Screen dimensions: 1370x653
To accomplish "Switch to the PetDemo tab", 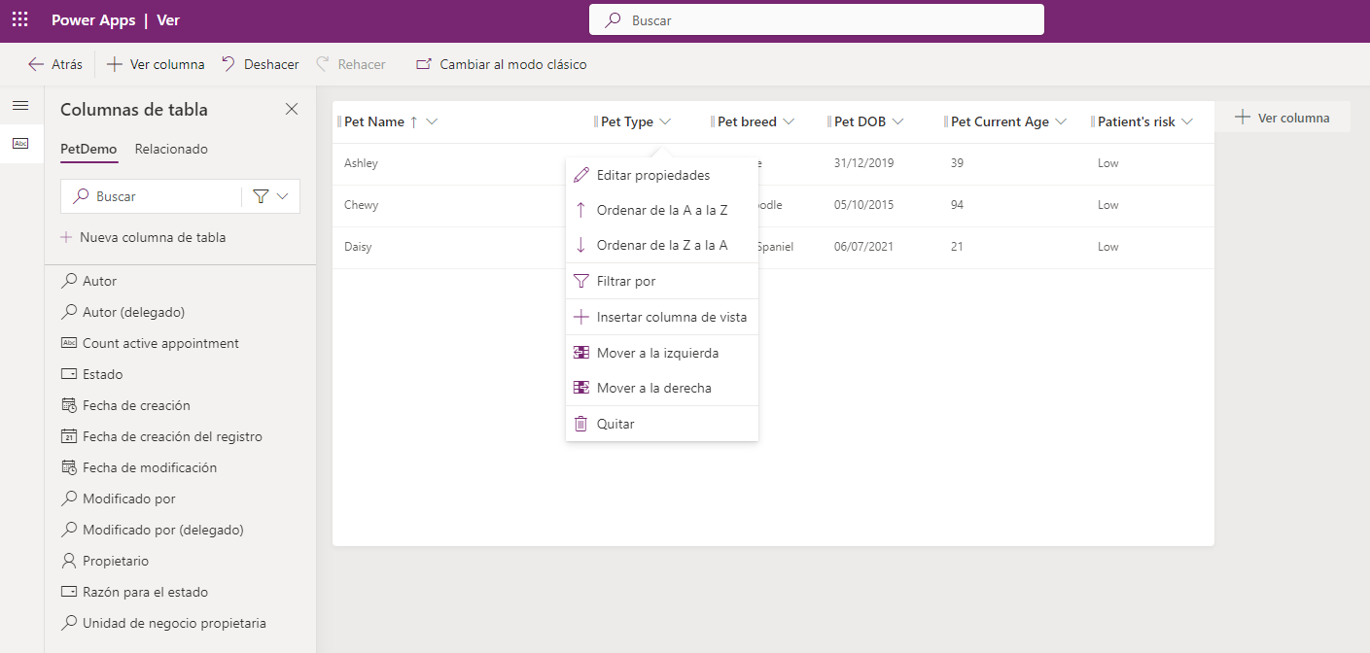I will tap(88, 150).
